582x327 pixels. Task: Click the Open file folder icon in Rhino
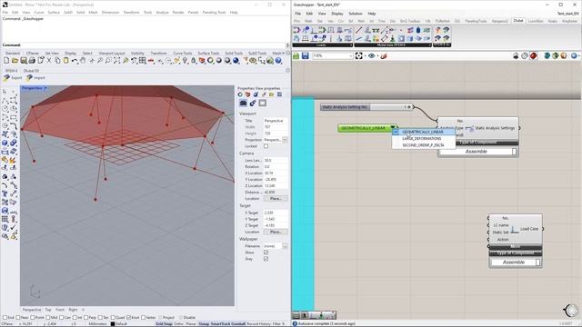(x=15, y=61)
